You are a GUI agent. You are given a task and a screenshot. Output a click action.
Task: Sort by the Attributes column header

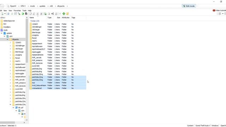66,18
